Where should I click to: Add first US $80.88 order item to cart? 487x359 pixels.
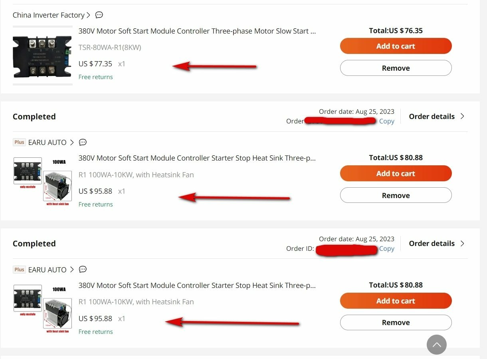tap(396, 173)
